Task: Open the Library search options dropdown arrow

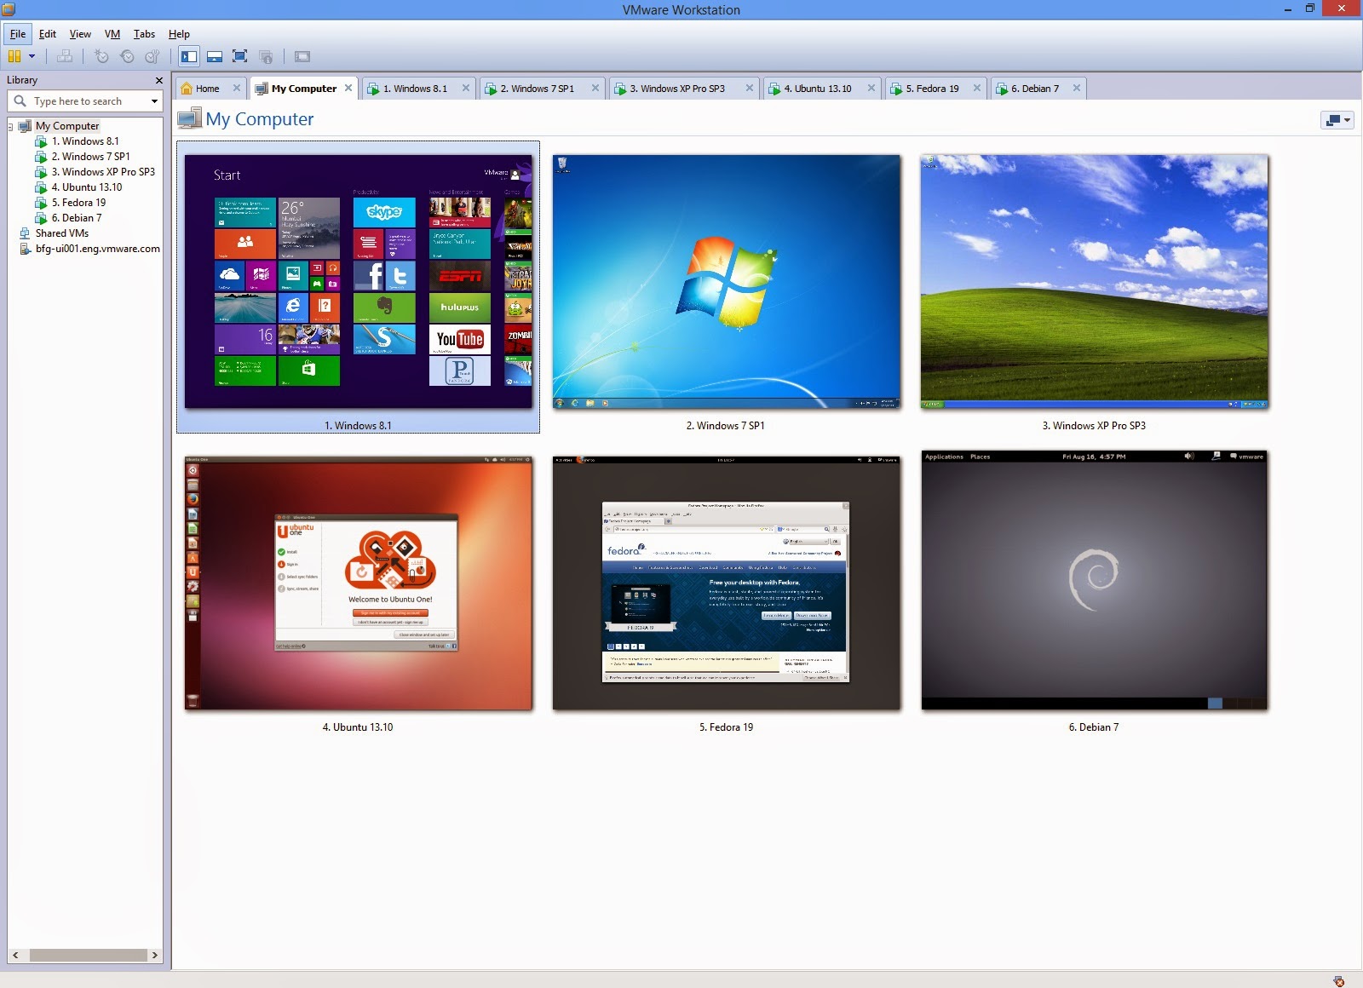Action: click(x=154, y=101)
